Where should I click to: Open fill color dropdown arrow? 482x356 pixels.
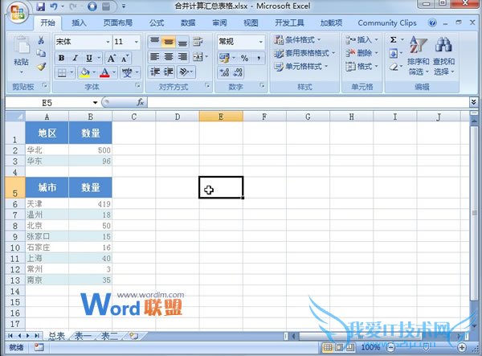click(x=94, y=73)
